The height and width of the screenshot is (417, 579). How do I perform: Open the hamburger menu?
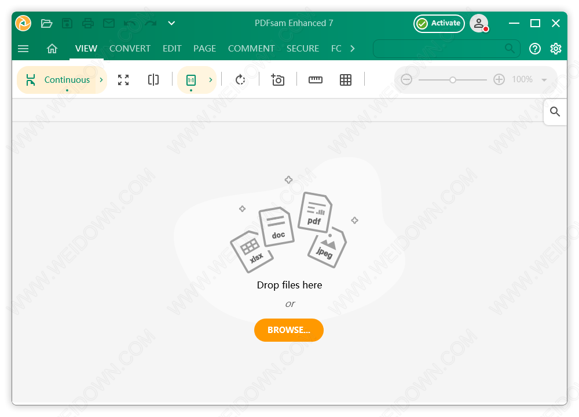[23, 49]
